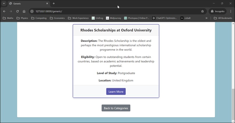Click the Eligibility paragraph text

tap(116, 61)
